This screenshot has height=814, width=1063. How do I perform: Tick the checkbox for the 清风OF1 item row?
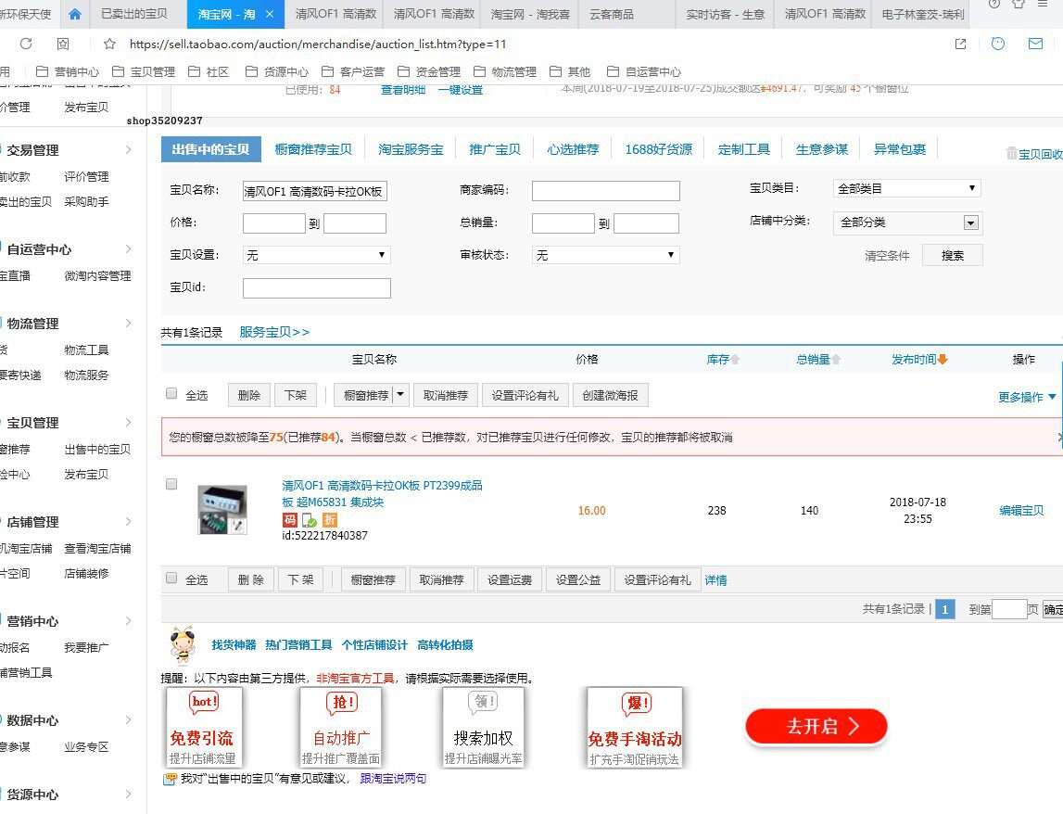pos(171,484)
